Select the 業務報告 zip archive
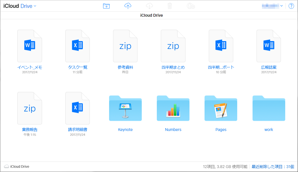 pyautogui.click(x=30, y=108)
